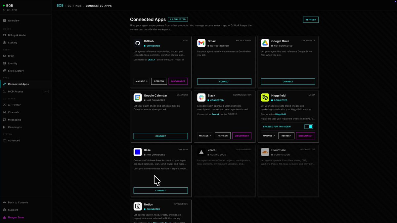Click the Vercel triangle icon
The height and width of the screenshot is (223, 397).
[201, 152]
